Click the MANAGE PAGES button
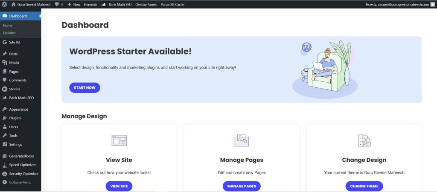The width and height of the screenshot is (437, 192). pyautogui.click(x=242, y=186)
